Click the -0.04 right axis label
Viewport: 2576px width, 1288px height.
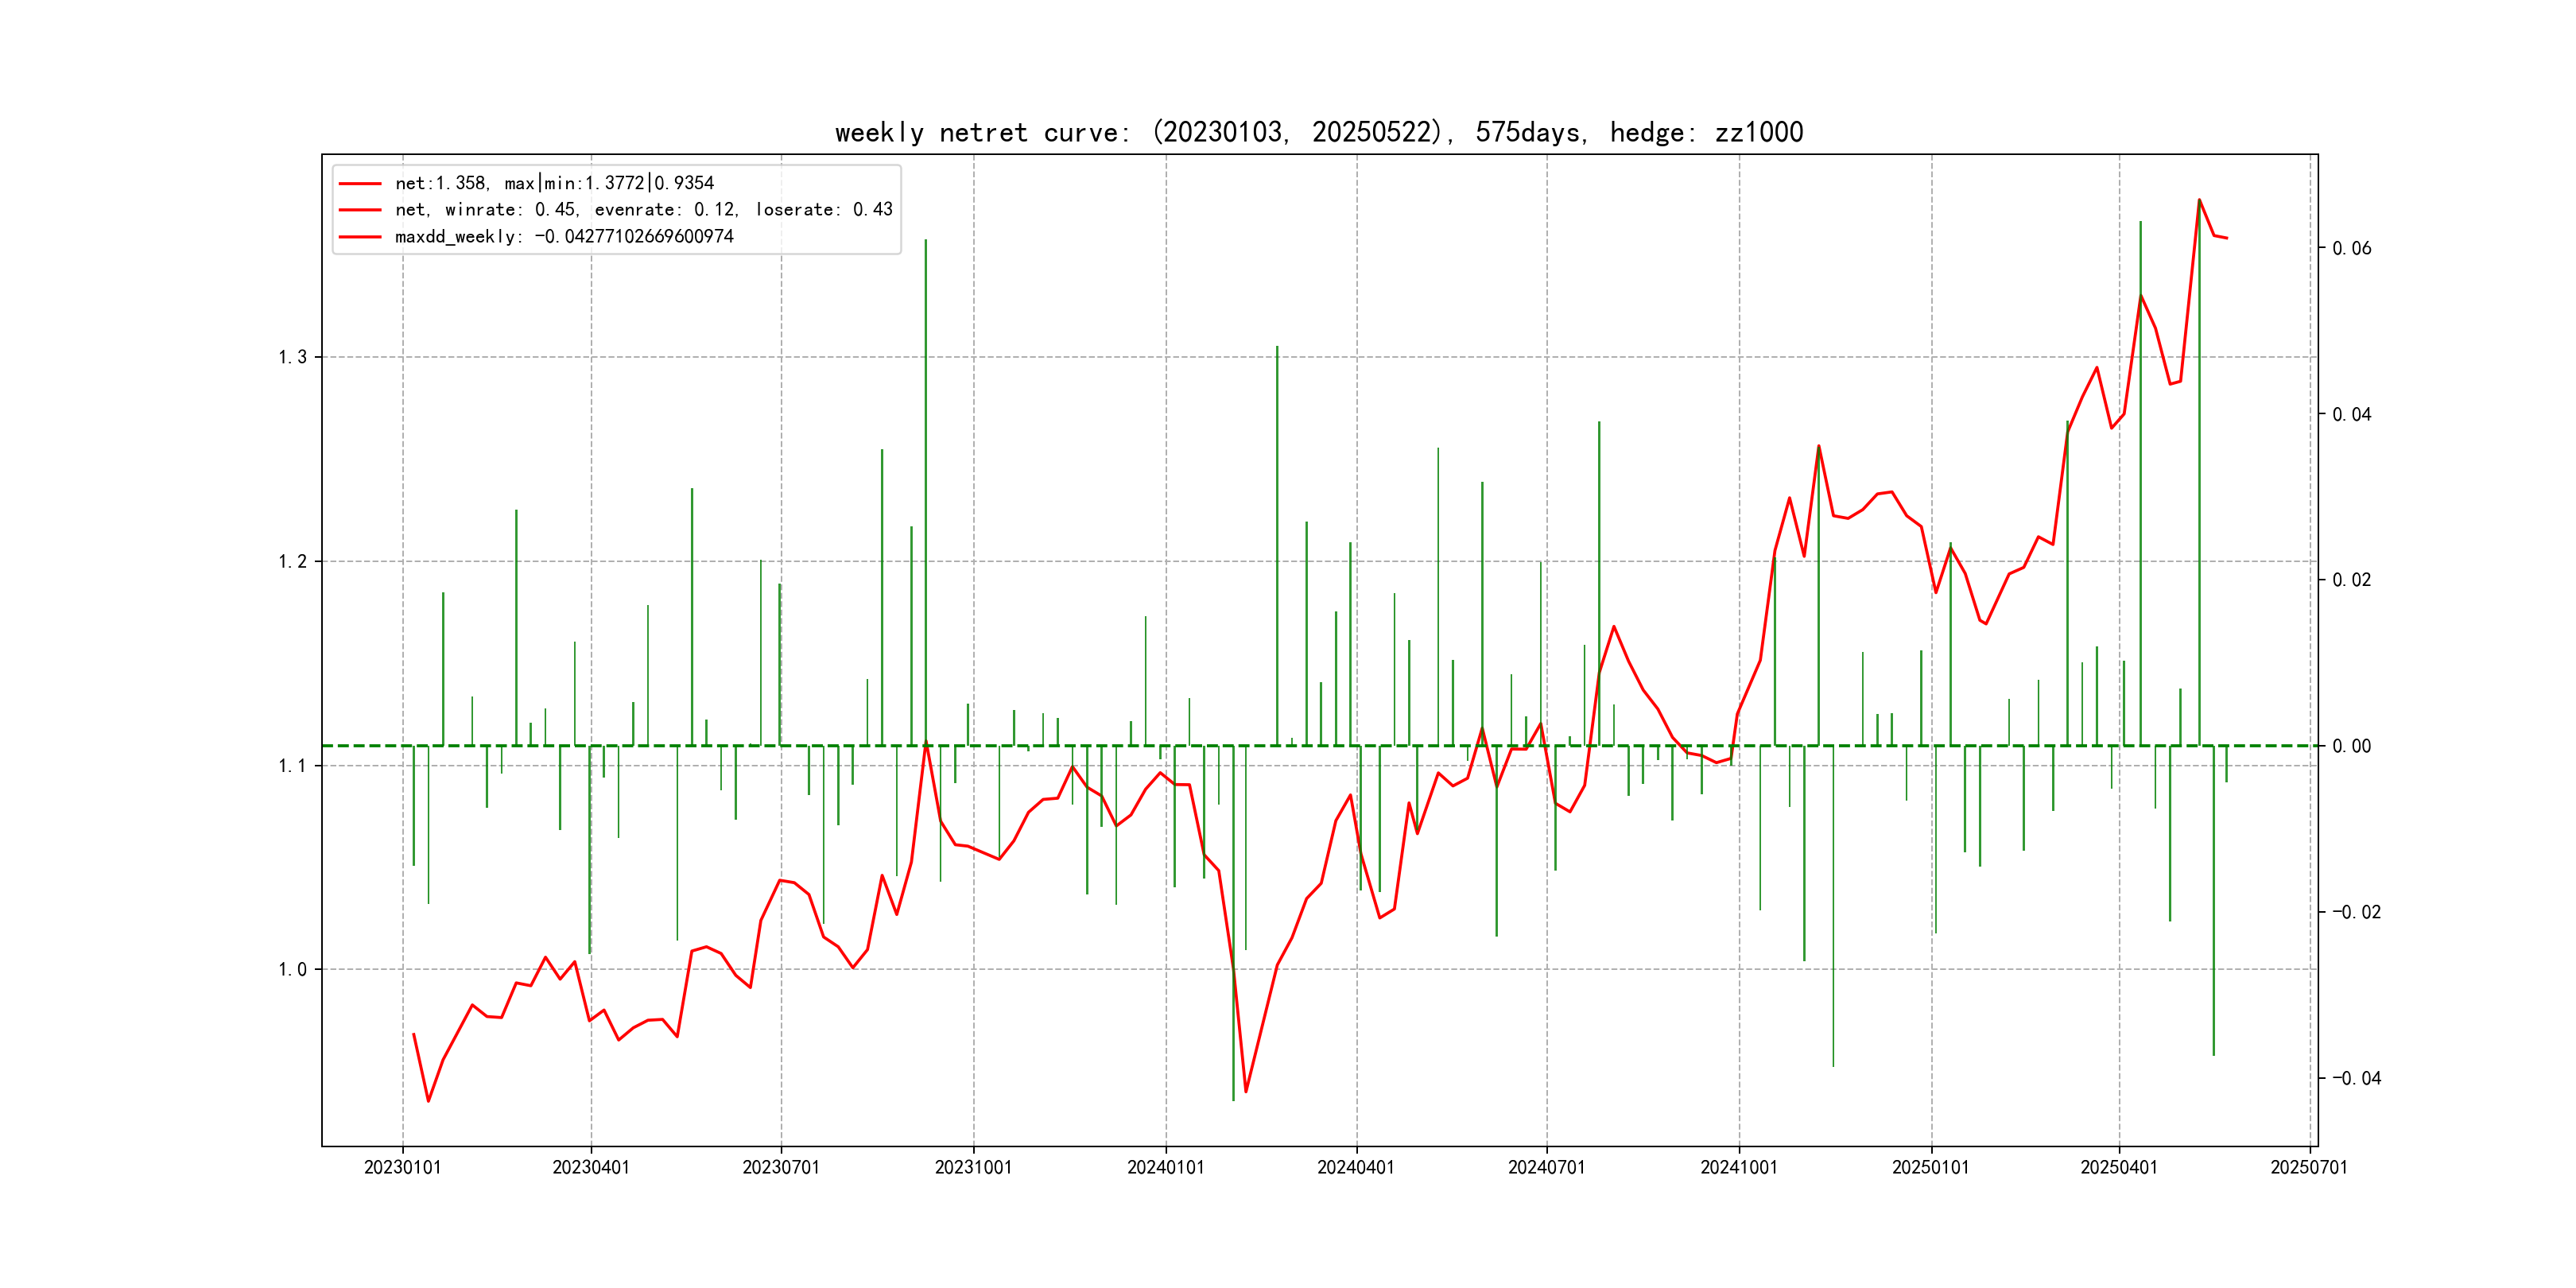tap(2356, 1078)
